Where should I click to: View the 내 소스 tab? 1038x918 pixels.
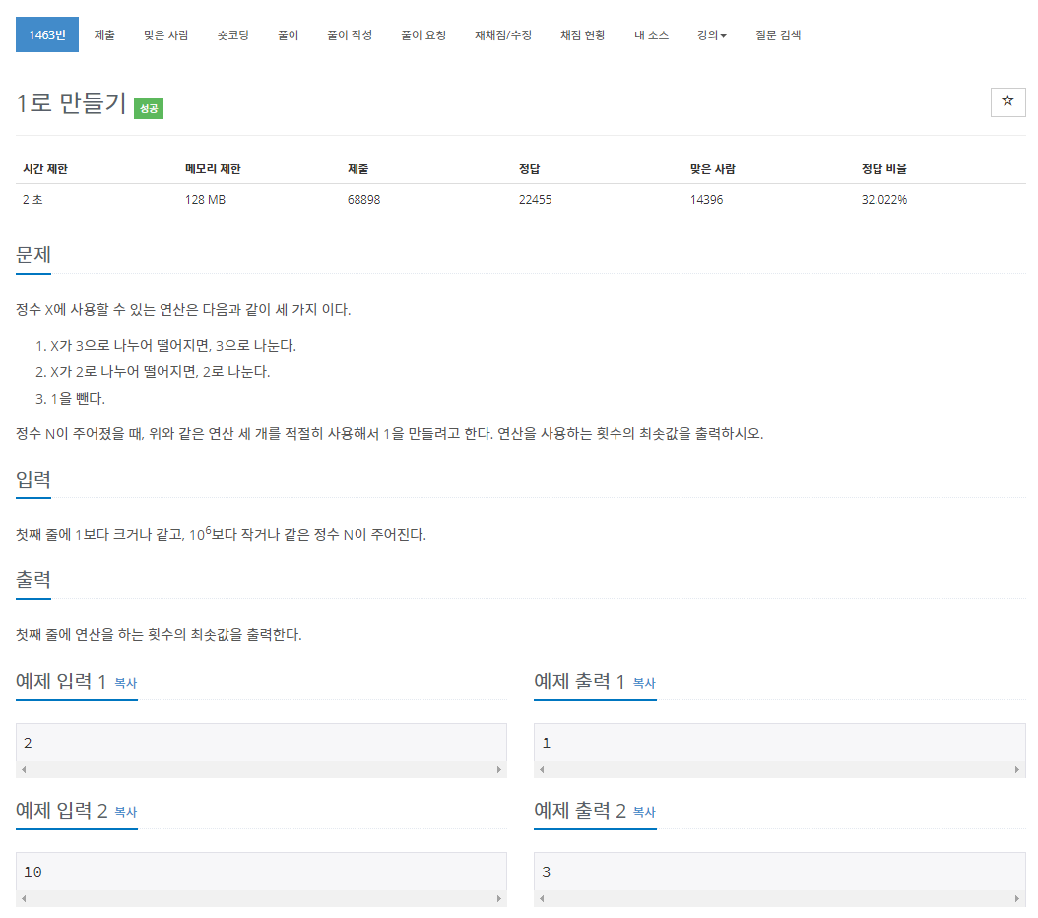pos(651,35)
